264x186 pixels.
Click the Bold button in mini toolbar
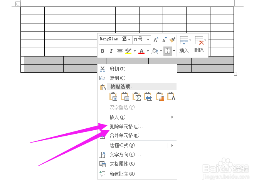tap(103, 51)
